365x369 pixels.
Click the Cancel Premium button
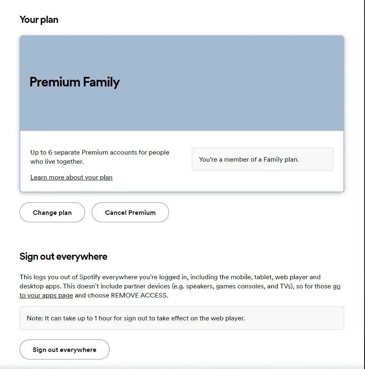pyautogui.click(x=130, y=212)
